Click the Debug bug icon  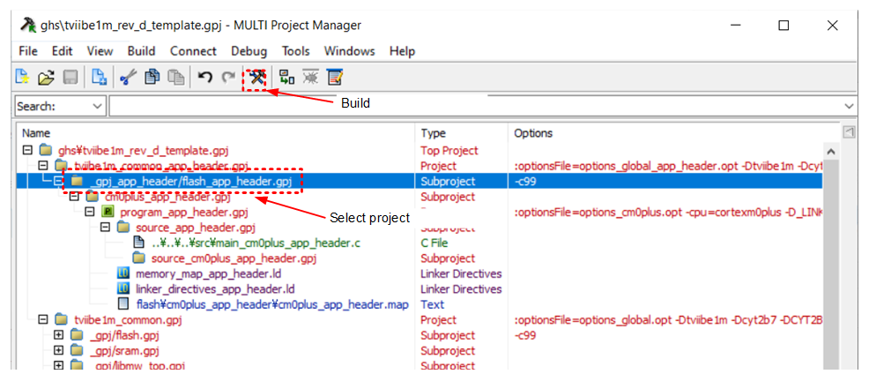310,78
